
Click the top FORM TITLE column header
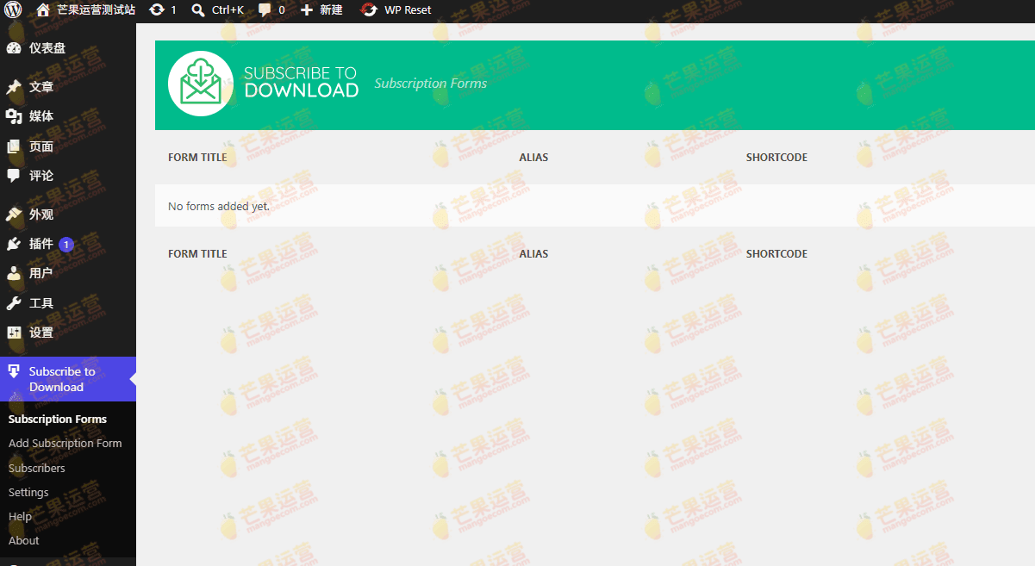pyautogui.click(x=197, y=158)
